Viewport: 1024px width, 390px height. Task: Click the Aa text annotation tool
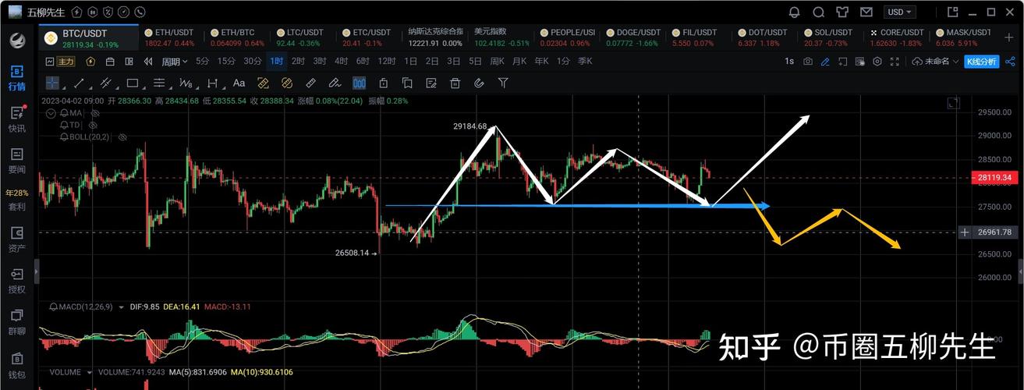click(x=239, y=83)
